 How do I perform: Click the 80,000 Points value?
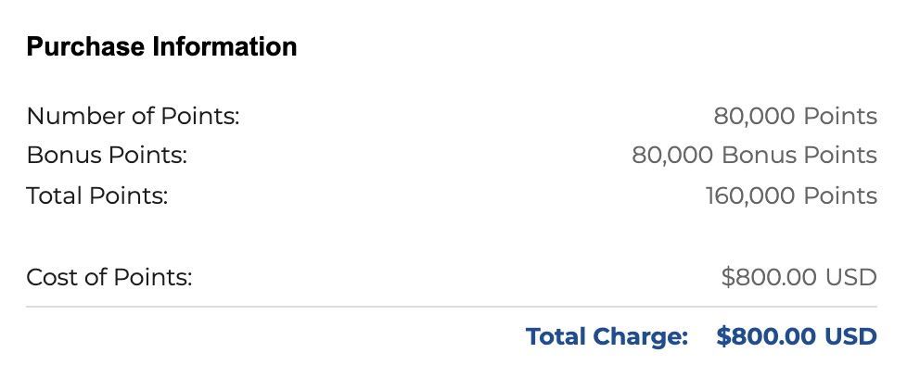[795, 116]
